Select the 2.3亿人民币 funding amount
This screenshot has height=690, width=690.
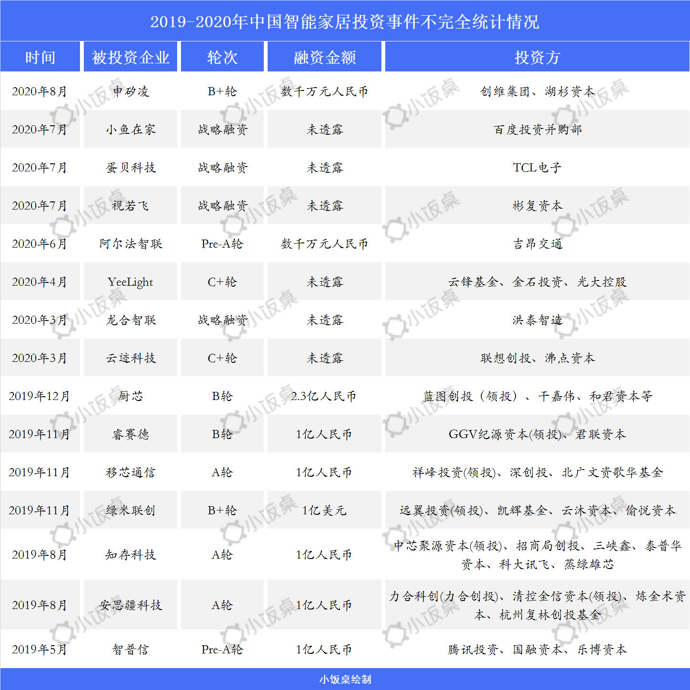[x=324, y=396]
